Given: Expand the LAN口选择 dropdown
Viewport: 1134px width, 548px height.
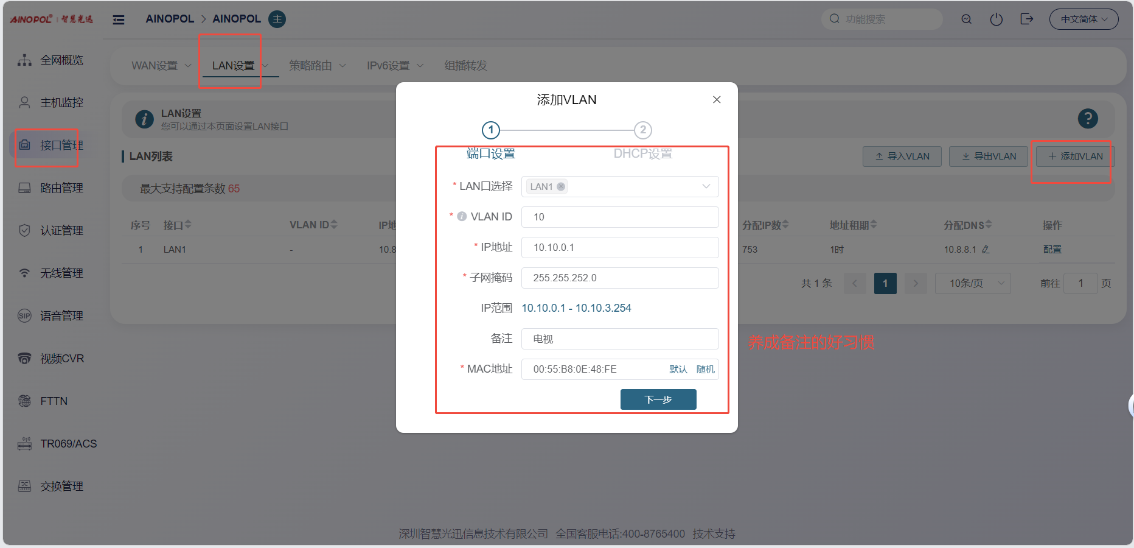Looking at the screenshot, I should 706,186.
